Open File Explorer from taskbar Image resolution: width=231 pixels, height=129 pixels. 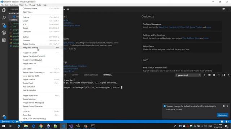point(26,126)
